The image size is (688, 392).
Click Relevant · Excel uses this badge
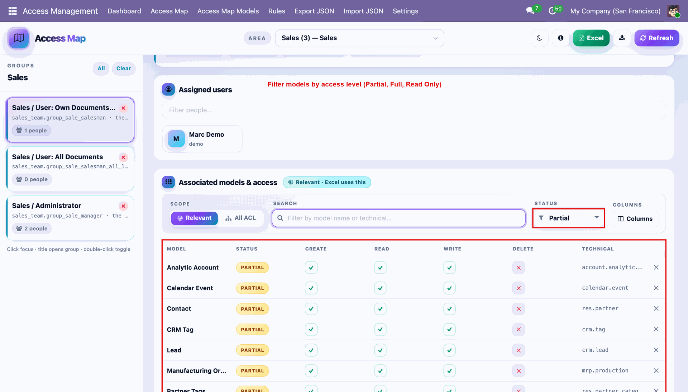coord(327,182)
